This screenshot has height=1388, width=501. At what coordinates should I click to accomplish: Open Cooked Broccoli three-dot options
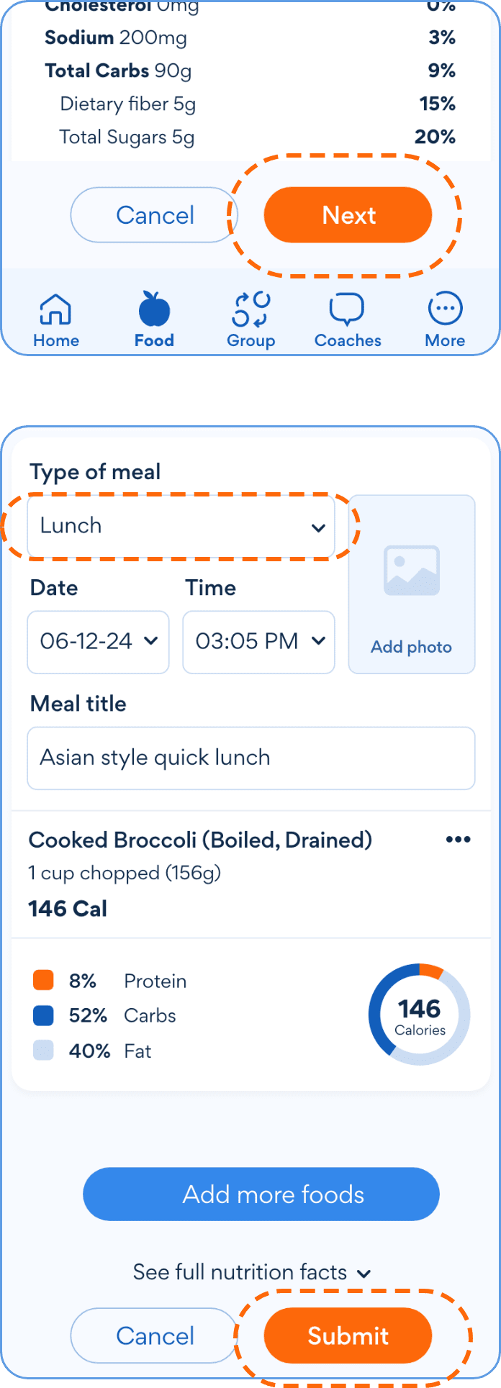458,840
